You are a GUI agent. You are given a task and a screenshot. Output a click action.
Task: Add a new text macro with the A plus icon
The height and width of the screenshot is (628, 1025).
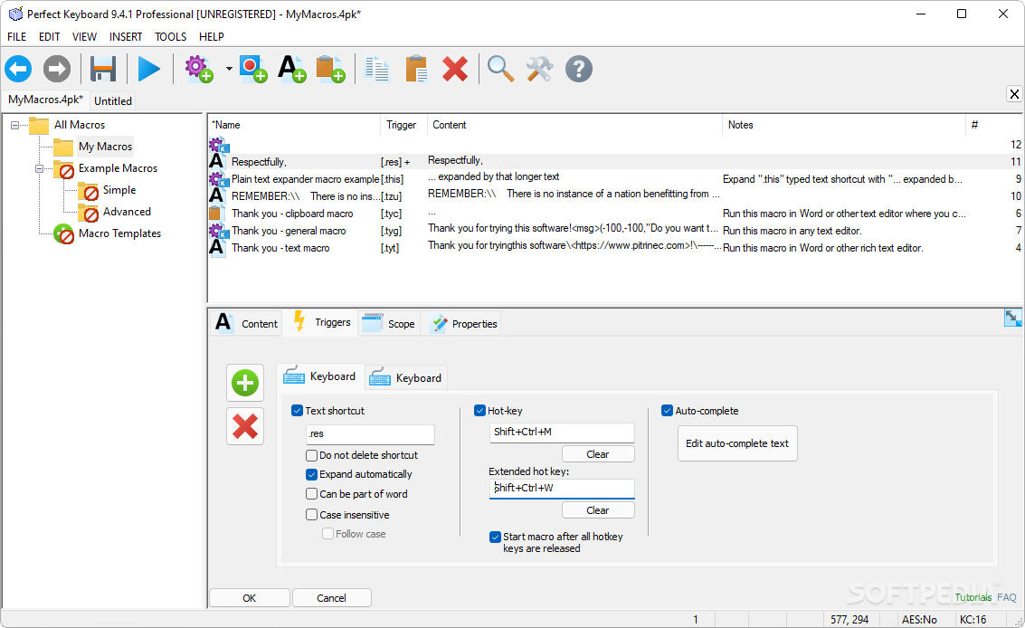pyautogui.click(x=291, y=69)
